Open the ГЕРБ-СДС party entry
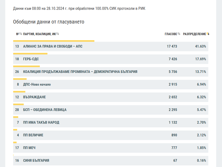 31,59
